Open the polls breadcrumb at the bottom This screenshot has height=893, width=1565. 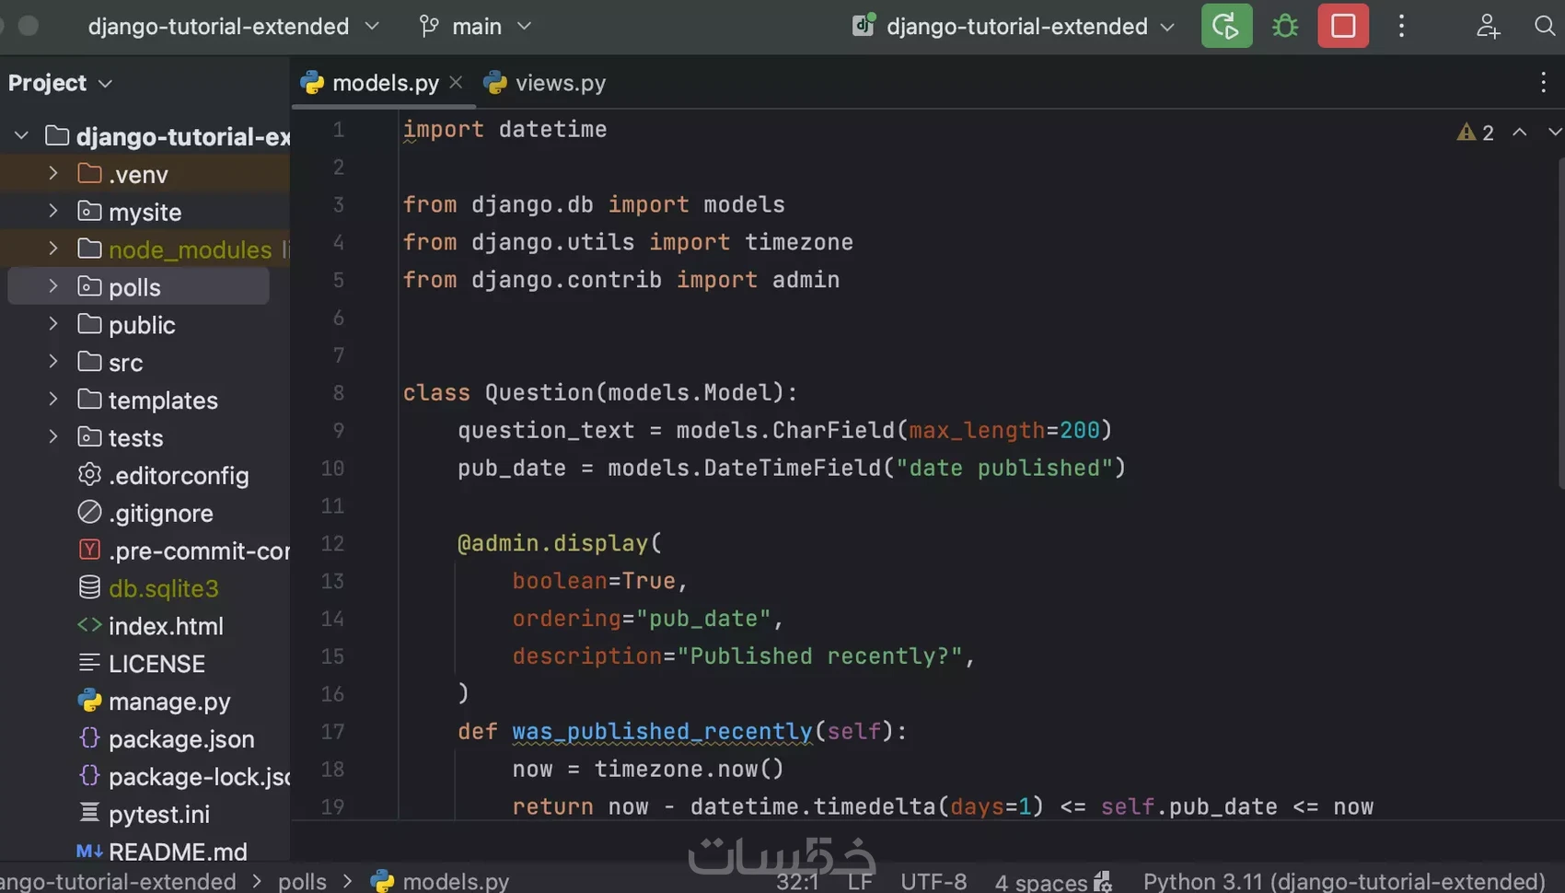click(303, 880)
